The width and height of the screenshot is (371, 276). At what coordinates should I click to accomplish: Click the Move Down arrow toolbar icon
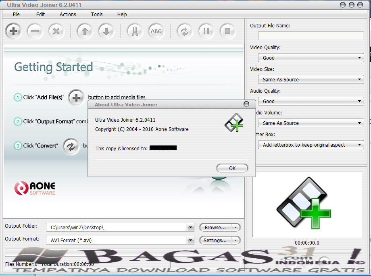106,31
